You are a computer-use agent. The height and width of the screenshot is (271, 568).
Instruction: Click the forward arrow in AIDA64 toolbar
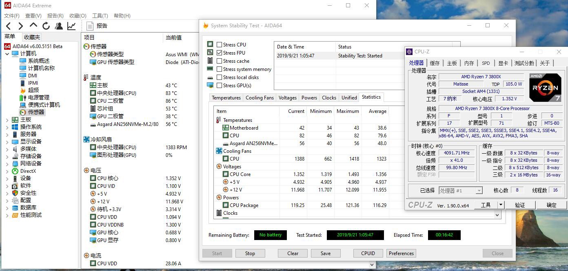tap(20, 26)
